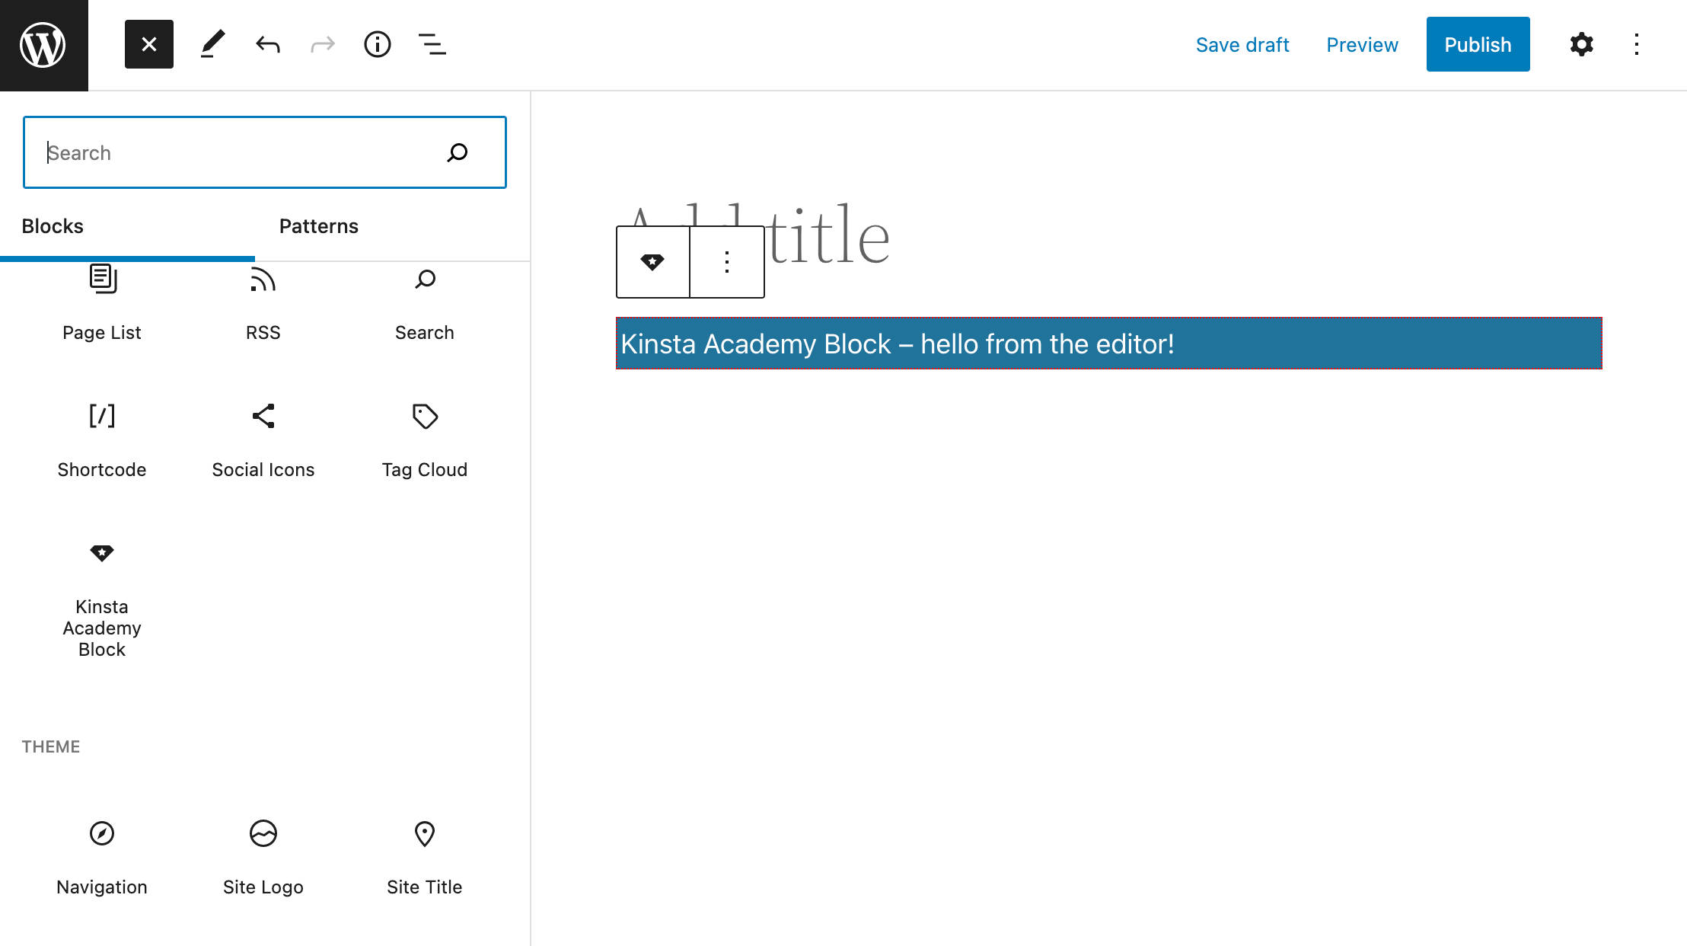Screen dimensions: 1687x946
Task: Click the Tag Cloud block icon
Action: tap(424, 415)
